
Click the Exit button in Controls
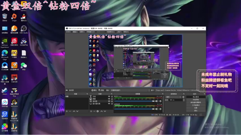(196, 110)
